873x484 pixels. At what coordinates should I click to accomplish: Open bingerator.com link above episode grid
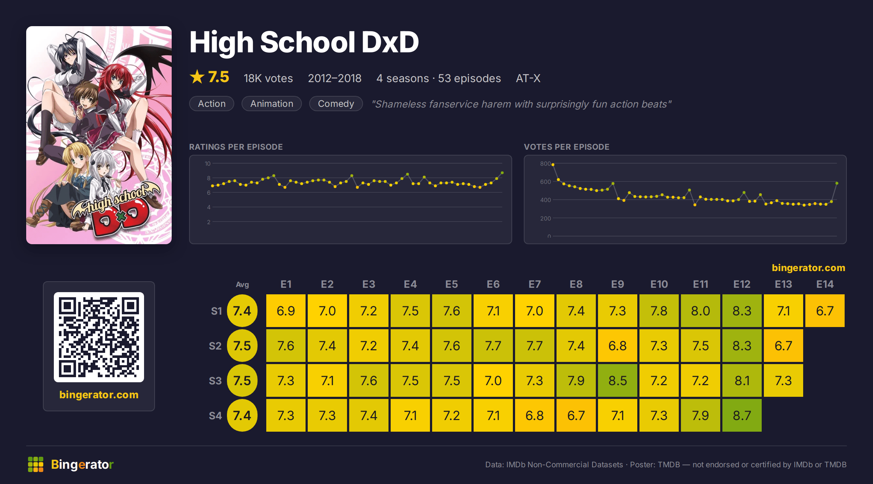808,268
